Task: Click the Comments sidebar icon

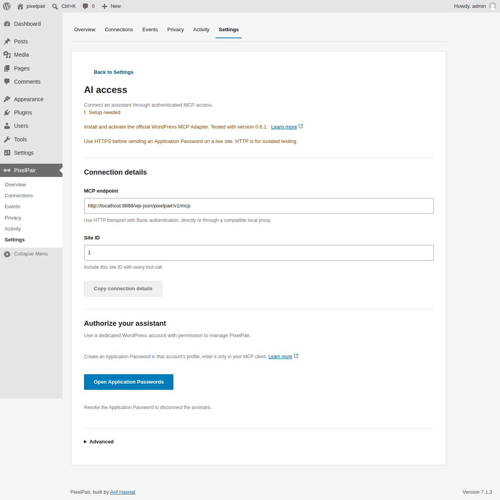Action: tap(7, 82)
